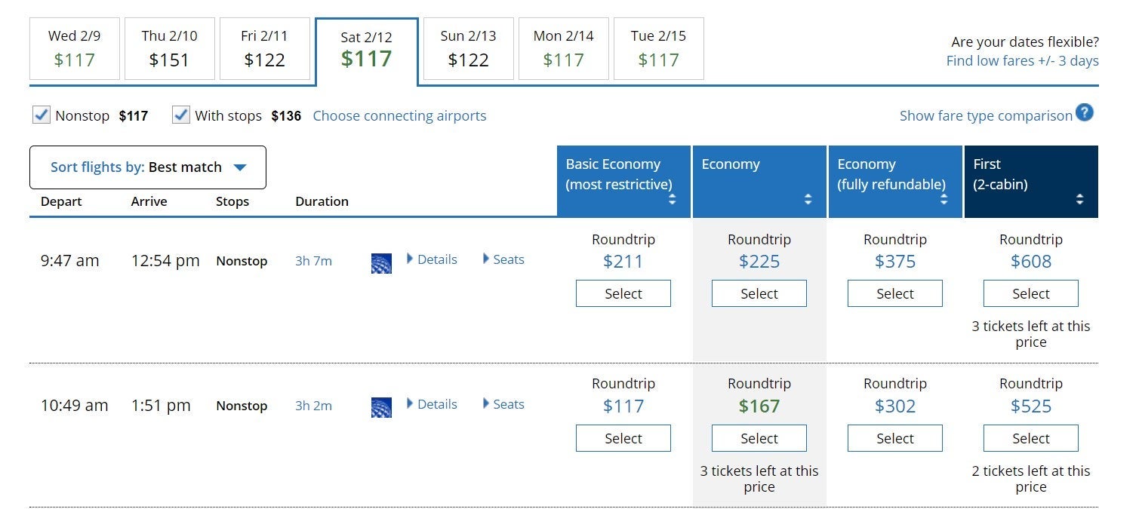Image resolution: width=1139 pixels, height=509 pixels.
Task: Sort by First (2-cabin) column arrows
Action: tap(1079, 199)
